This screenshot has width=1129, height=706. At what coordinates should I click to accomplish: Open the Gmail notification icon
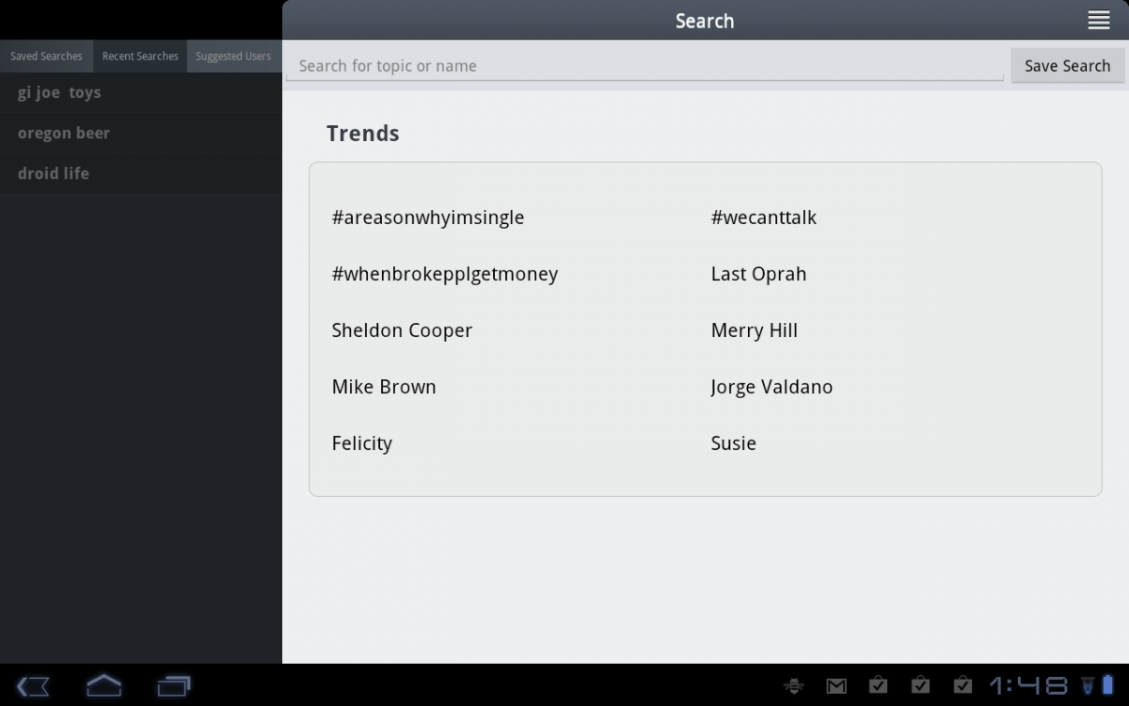[x=835, y=685]
